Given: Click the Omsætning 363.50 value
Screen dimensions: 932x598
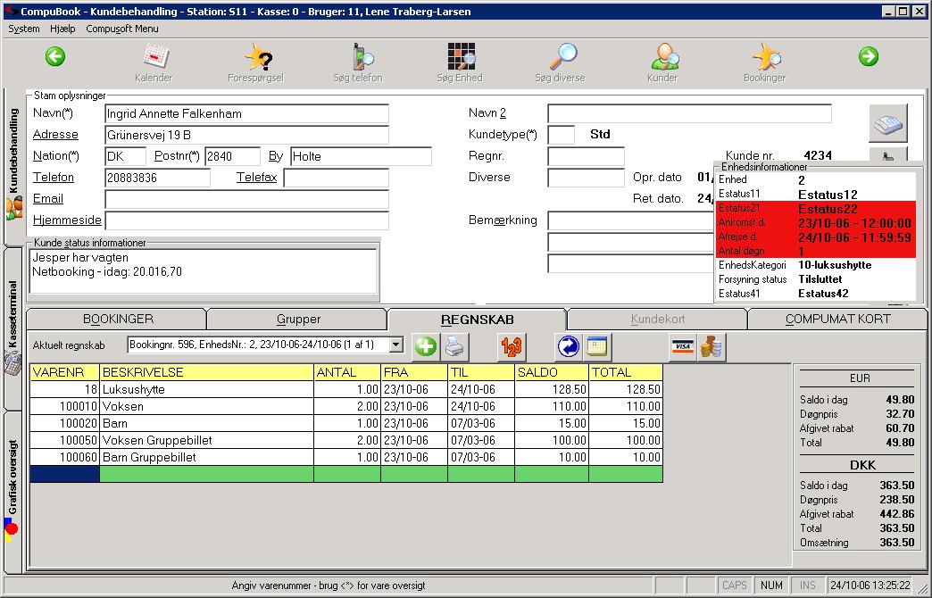Looking at the screenshot, I should tap(897, 543).
